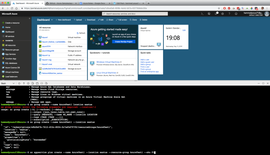Screen dimensions: 270x155
Task: Open the Azure1 virtual machine resource link
Action: [x=45, y=37]
